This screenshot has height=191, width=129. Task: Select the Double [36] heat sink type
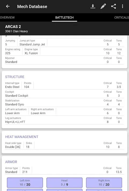(13, 147)
